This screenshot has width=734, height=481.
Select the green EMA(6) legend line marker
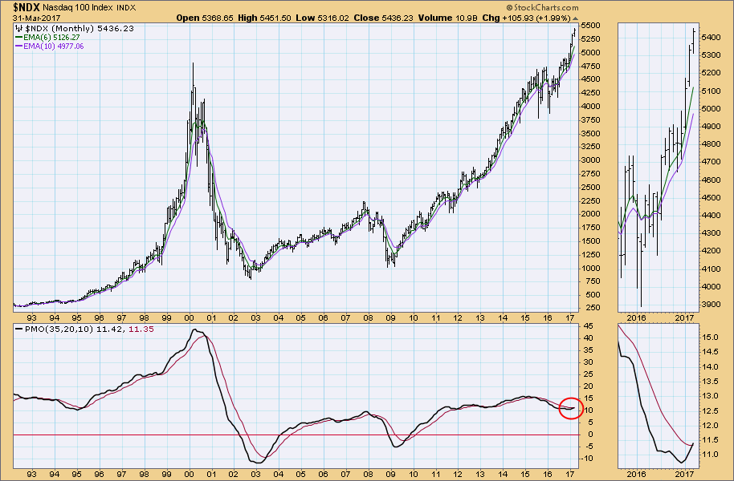coord(18,38)
